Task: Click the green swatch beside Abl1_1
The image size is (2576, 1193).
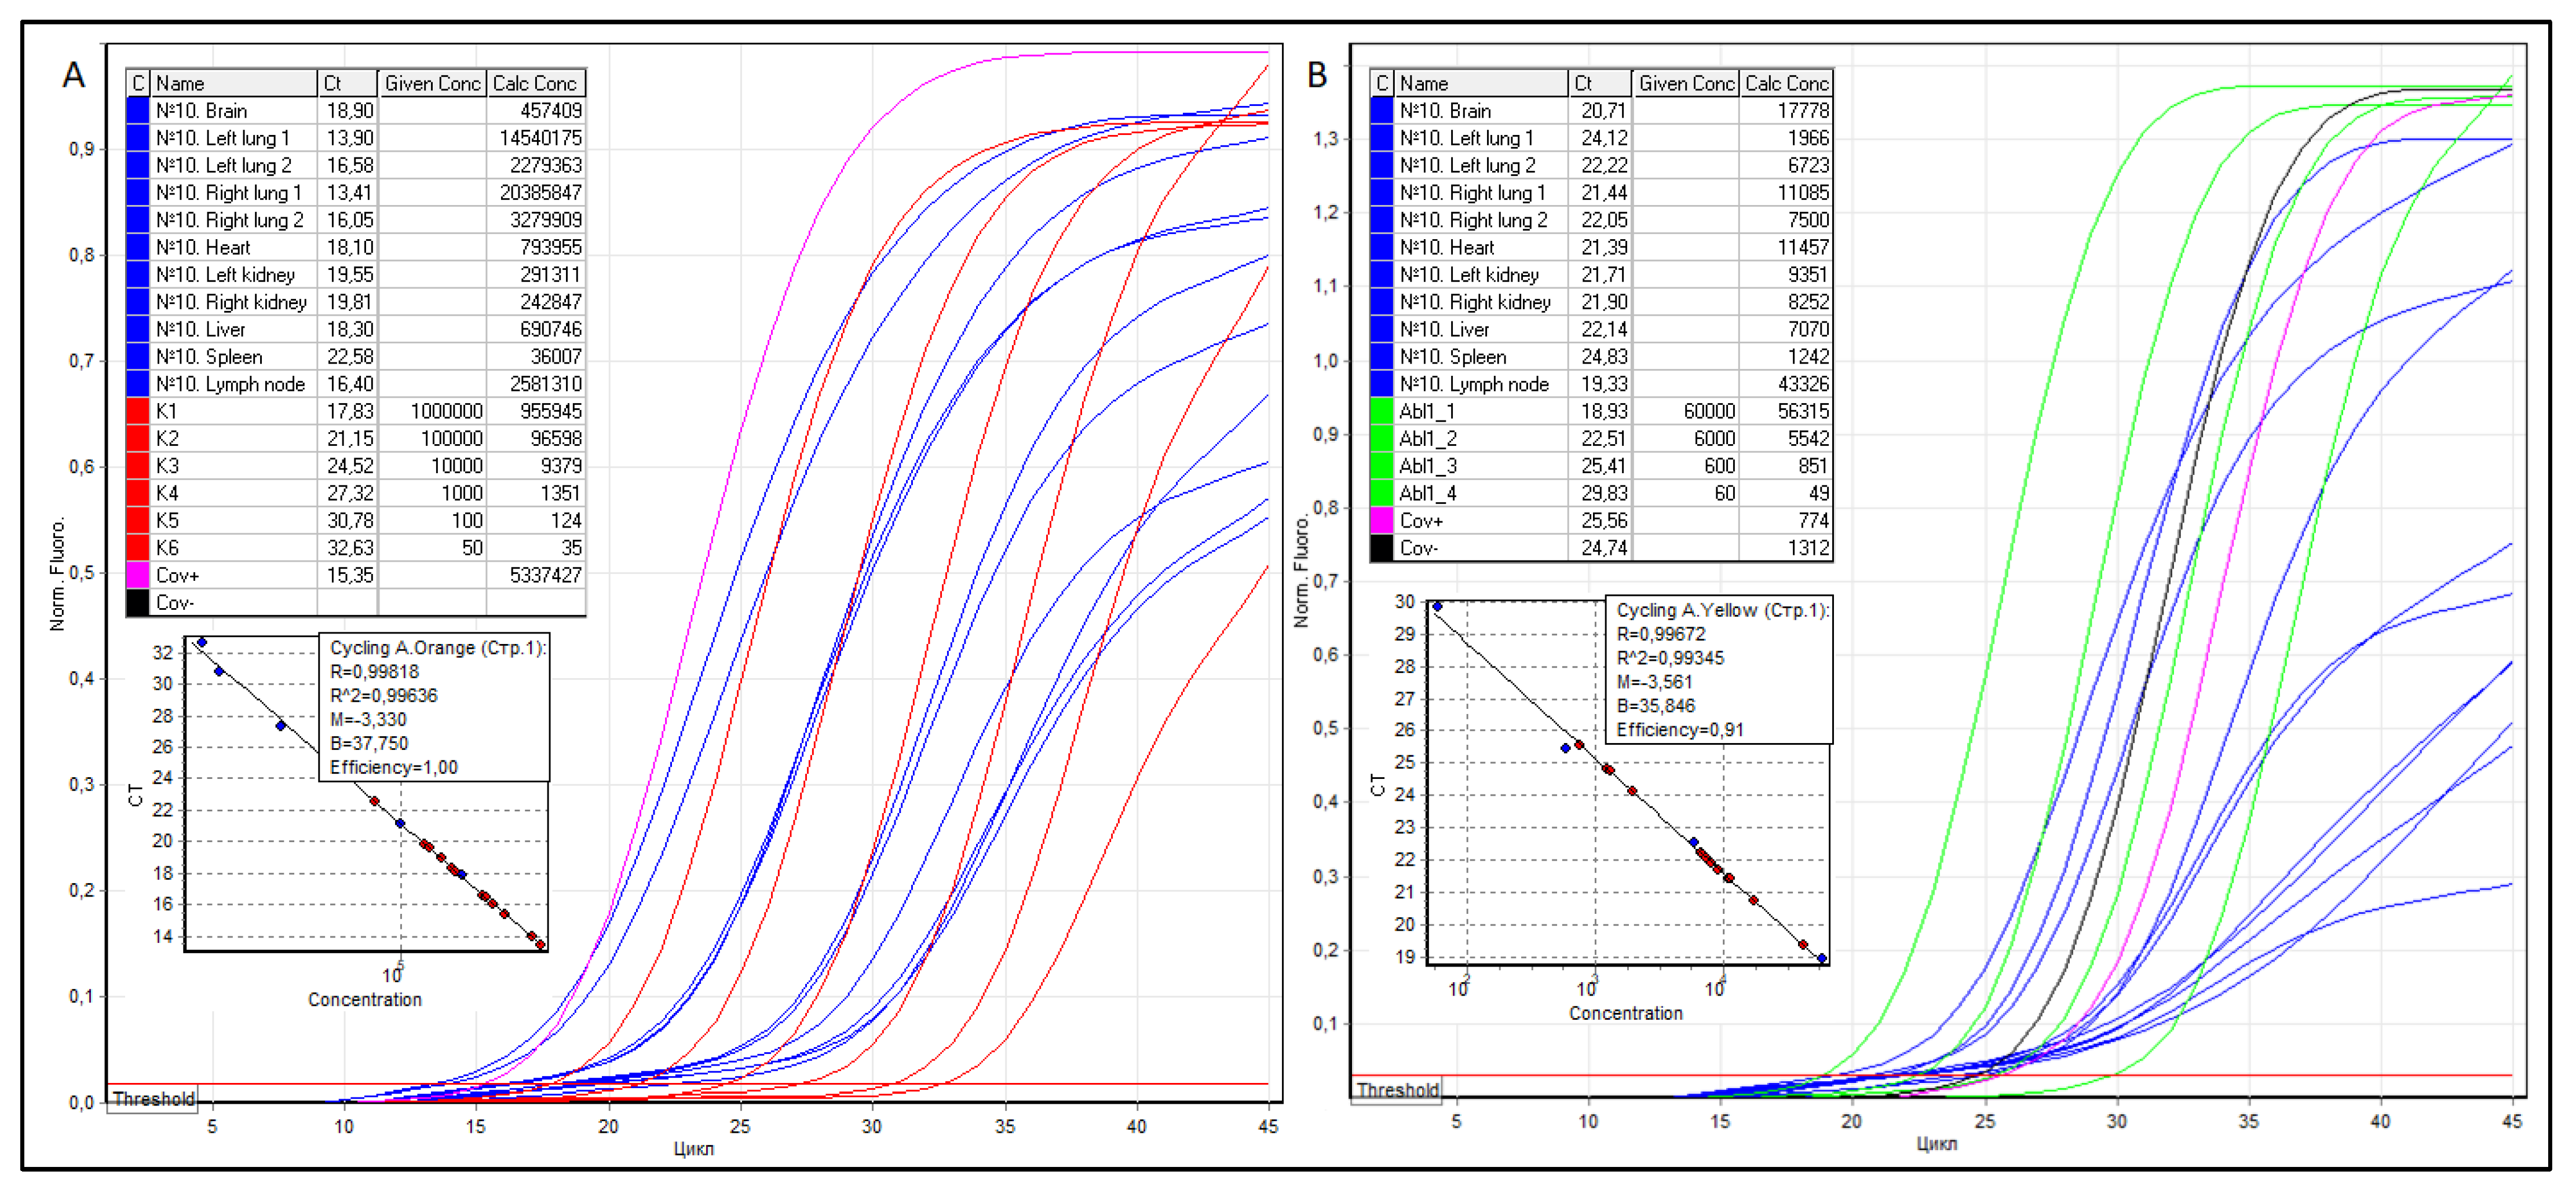Action: [1382, 411]
